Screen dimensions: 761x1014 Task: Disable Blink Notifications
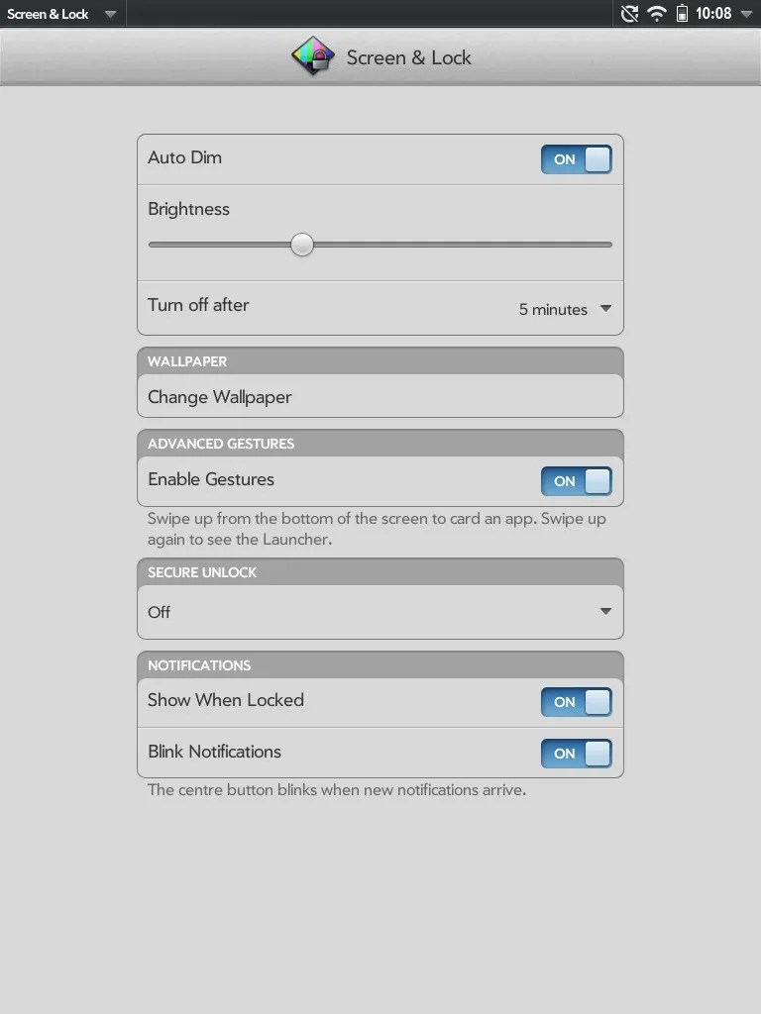coord(576,754)
